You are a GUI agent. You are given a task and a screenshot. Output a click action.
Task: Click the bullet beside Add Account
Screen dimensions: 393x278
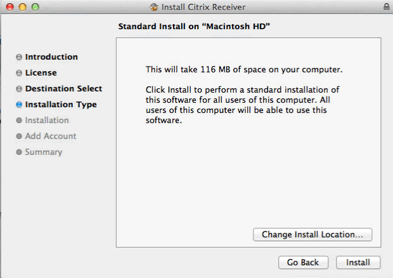19,136
